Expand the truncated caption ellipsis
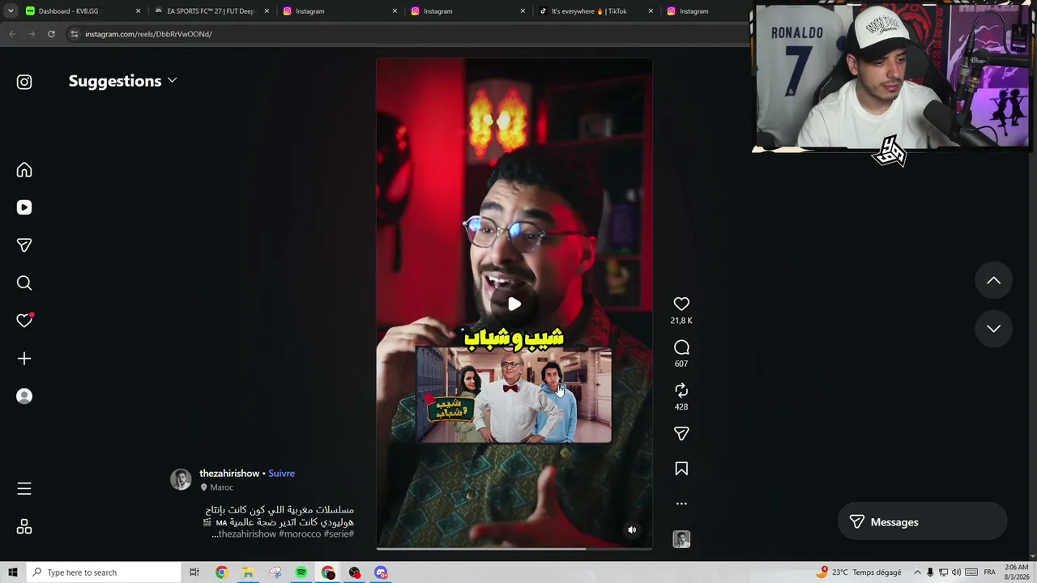 [215, 534]
